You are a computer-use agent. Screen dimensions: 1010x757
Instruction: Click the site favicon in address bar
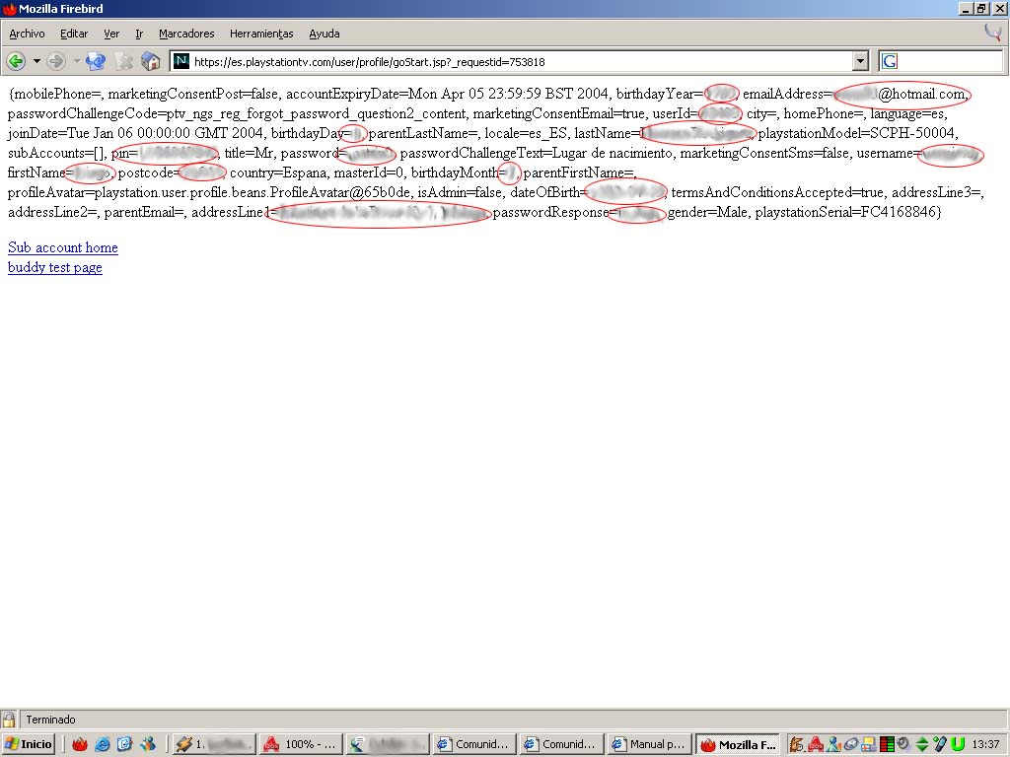(181, 61)
